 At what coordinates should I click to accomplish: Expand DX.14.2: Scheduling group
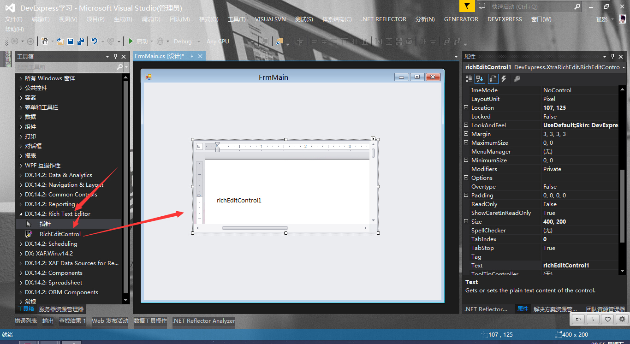21,244
